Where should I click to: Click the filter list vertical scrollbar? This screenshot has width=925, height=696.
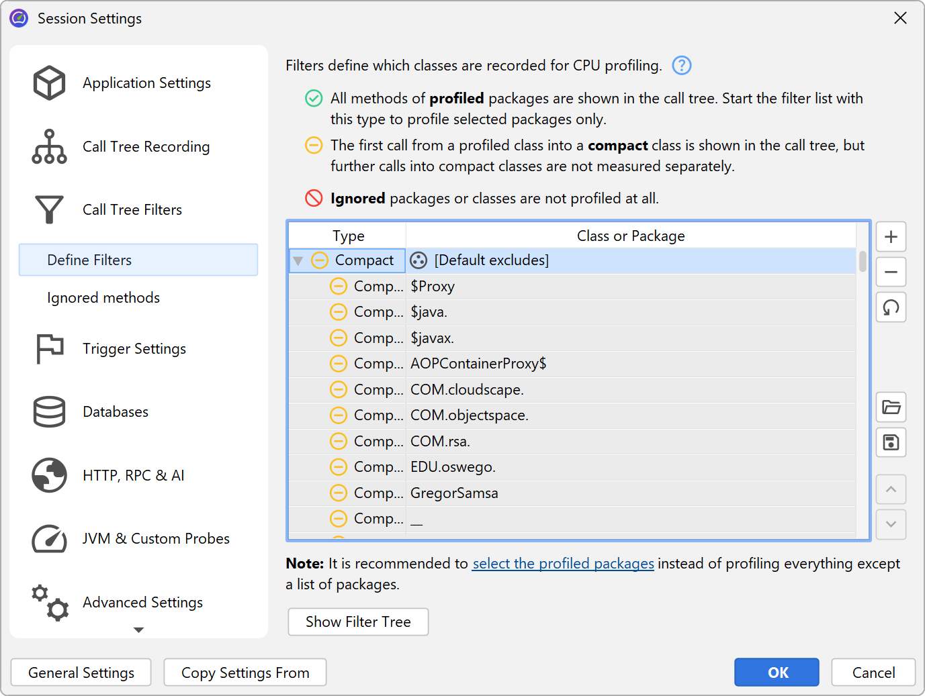[863, 262]
